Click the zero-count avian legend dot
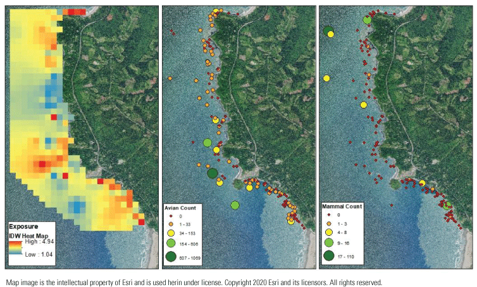The width and height of the screenshot is (477, 287). coord(171,215)
